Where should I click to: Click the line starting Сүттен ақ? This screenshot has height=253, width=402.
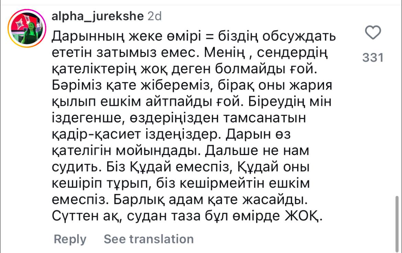[x=187, y=216]
